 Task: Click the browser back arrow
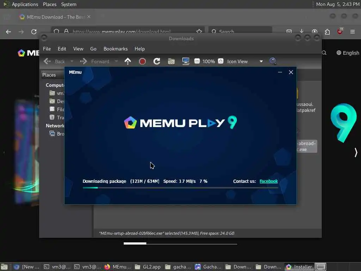8,32
